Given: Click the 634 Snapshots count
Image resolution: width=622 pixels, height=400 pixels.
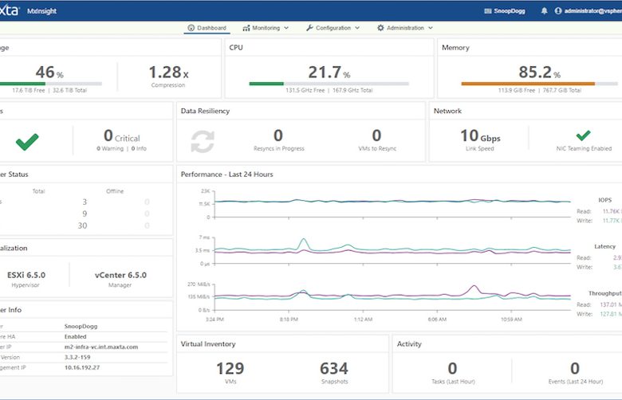Looking at the screenshot, I should pos(334,369).
